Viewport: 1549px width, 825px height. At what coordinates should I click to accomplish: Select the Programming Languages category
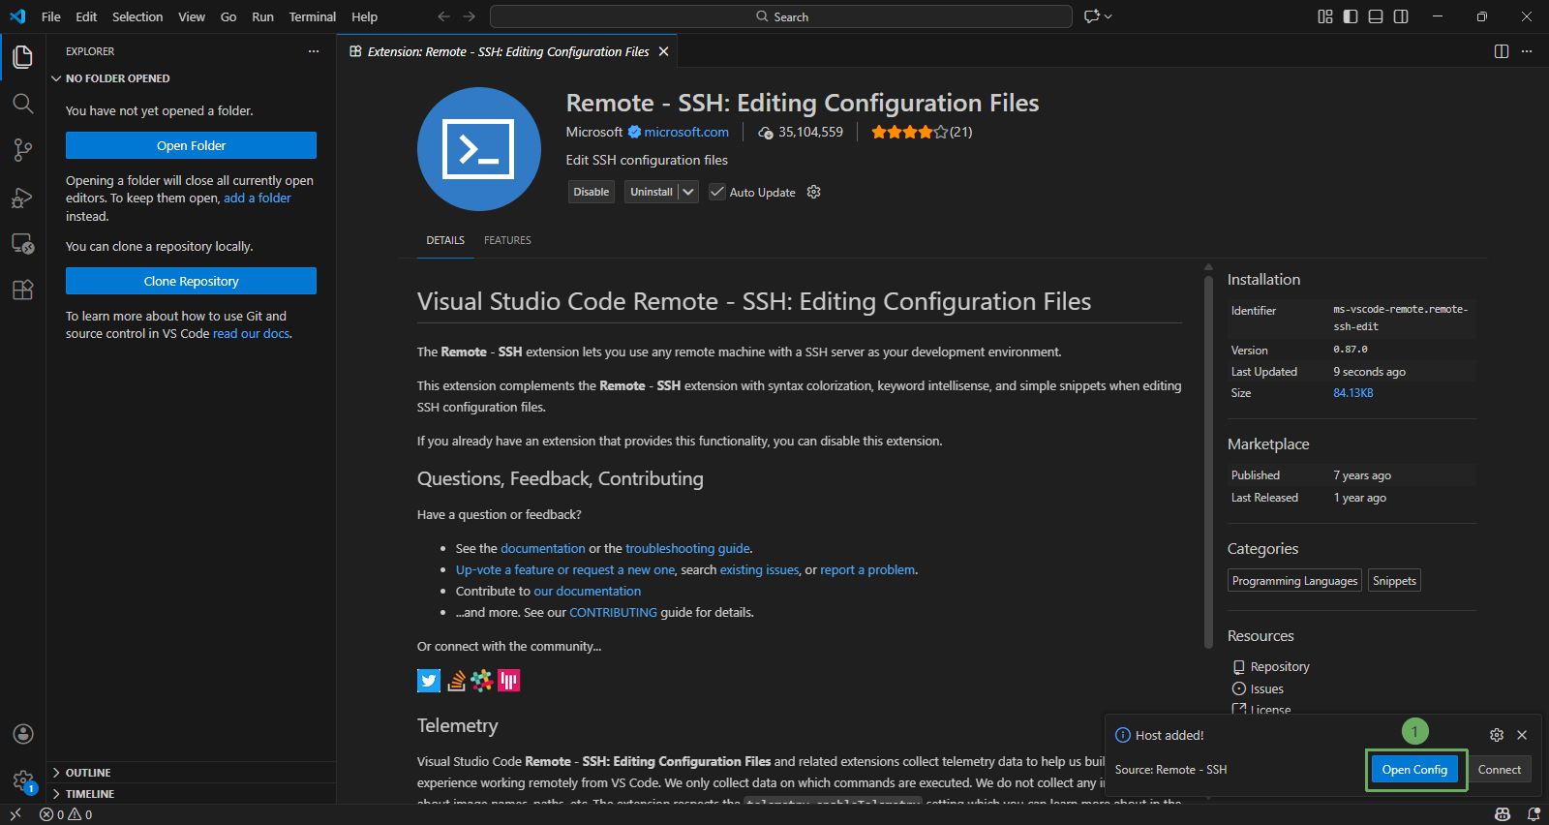coord(1294,581)
